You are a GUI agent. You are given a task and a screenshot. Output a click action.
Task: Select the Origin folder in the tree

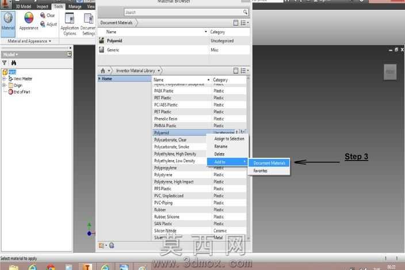tap(16, 85)
